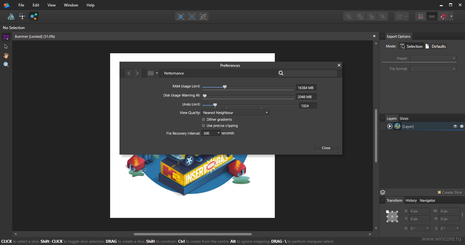The image size is (465, 245).
Task: Open the Alignment toolbar button
Action: 402,16
